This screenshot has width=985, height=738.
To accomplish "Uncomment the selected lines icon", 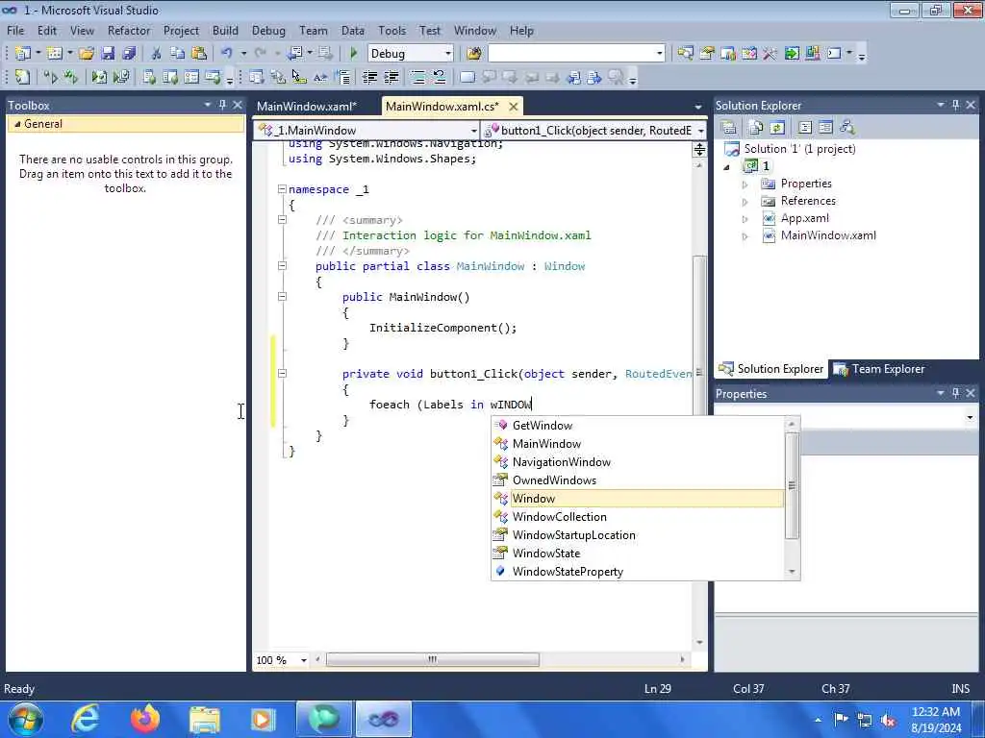I will click(x=439, y=77).
